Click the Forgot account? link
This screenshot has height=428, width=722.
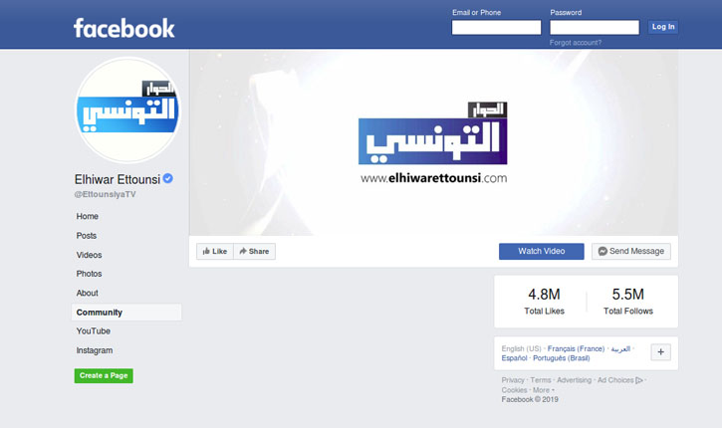[576, 43]
